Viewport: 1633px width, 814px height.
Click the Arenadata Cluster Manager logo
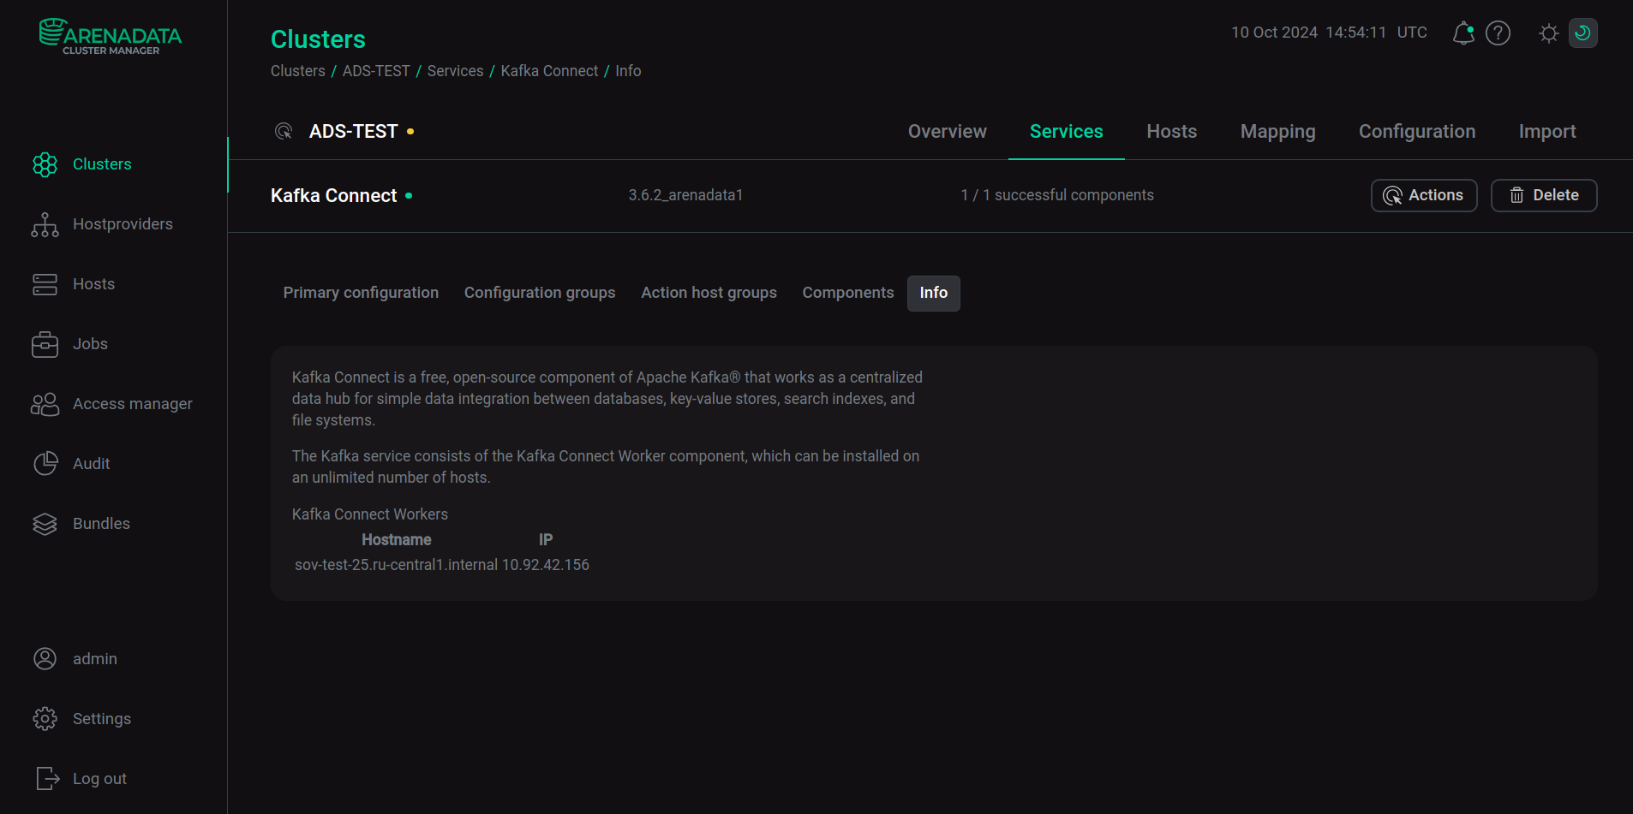(x=111, y=37)
